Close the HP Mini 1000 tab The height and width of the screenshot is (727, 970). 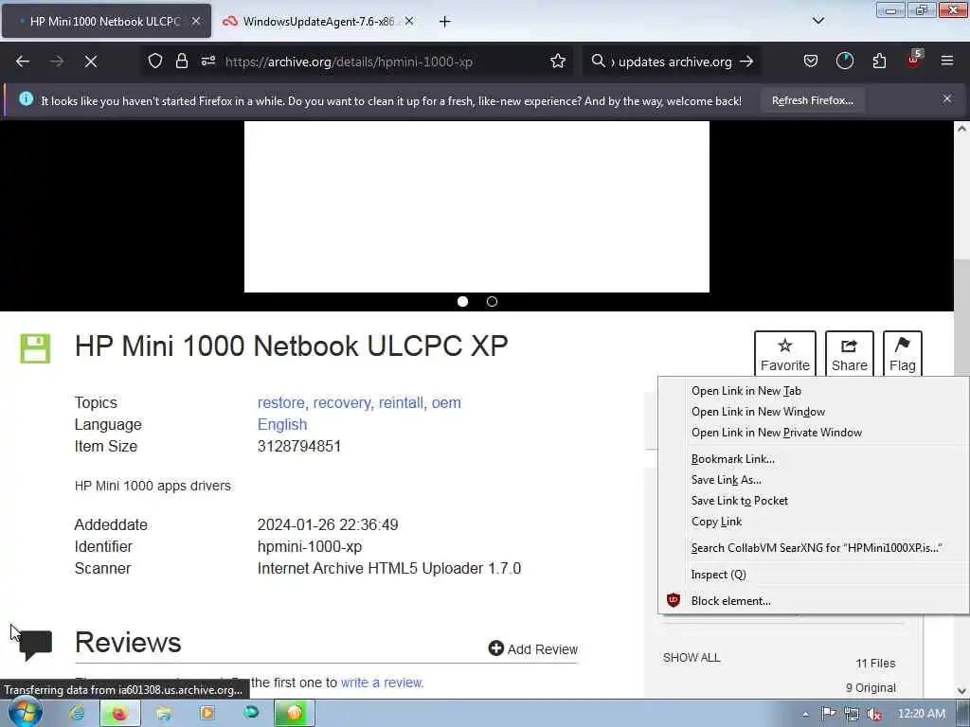[195, 22]
